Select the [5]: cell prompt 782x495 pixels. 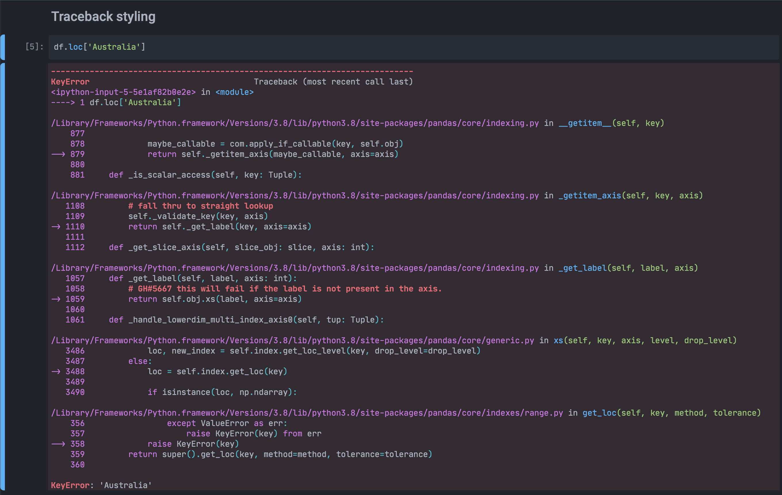pyautogui.click(x=34, y=47)
